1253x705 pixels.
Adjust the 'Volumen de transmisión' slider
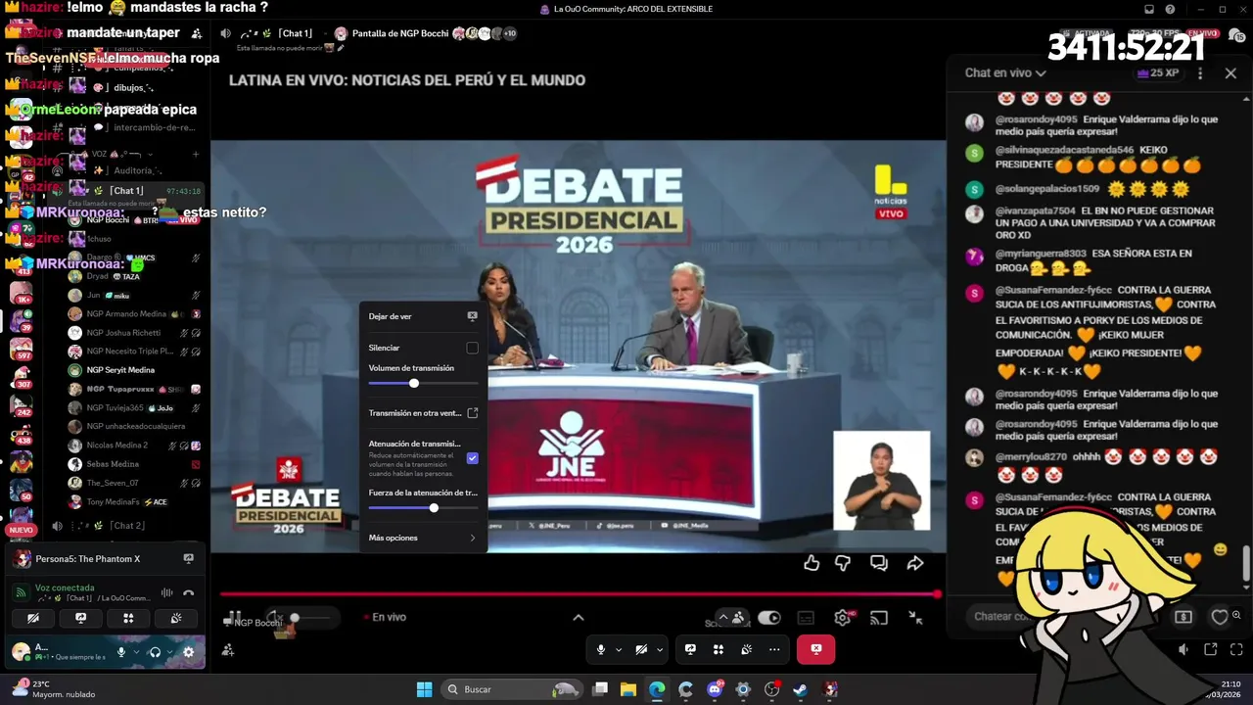tap(423, 383)
